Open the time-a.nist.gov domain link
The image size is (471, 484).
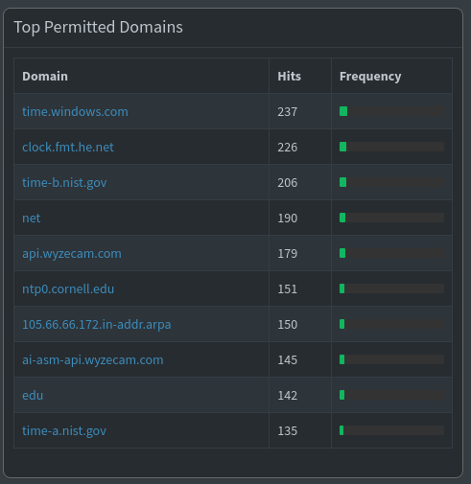pyautogui.click(x=64, y=430)
